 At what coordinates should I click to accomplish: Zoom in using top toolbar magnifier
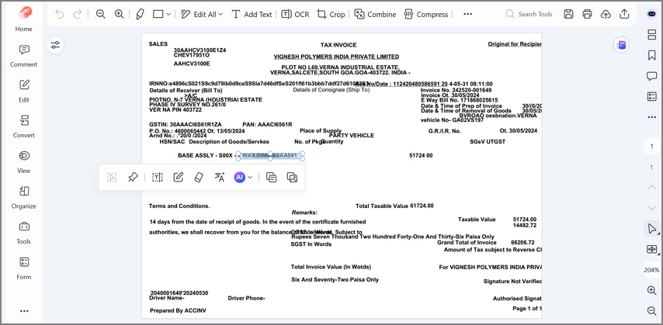click(x=120, y=15)
